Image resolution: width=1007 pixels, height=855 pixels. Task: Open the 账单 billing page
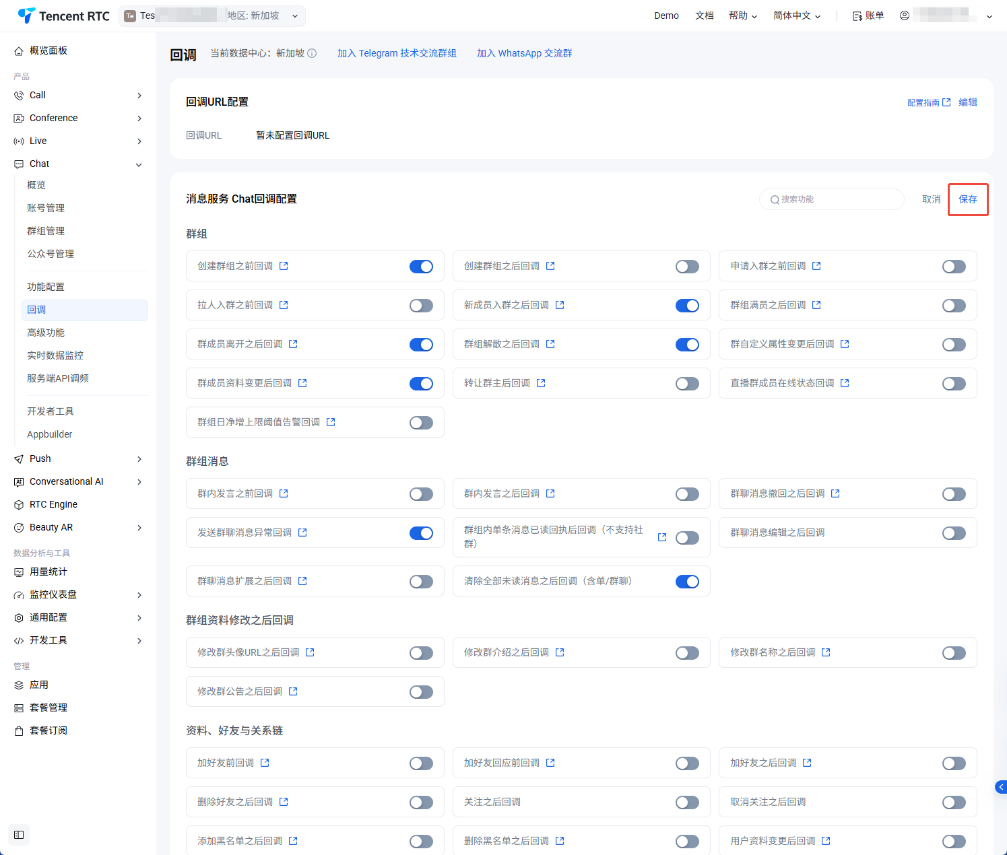868,15
